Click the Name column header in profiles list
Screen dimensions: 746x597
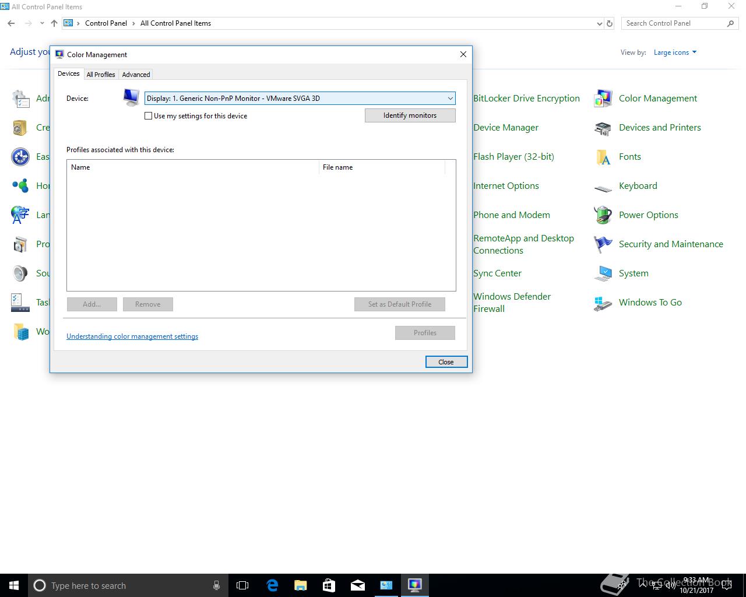coord(193,167)
